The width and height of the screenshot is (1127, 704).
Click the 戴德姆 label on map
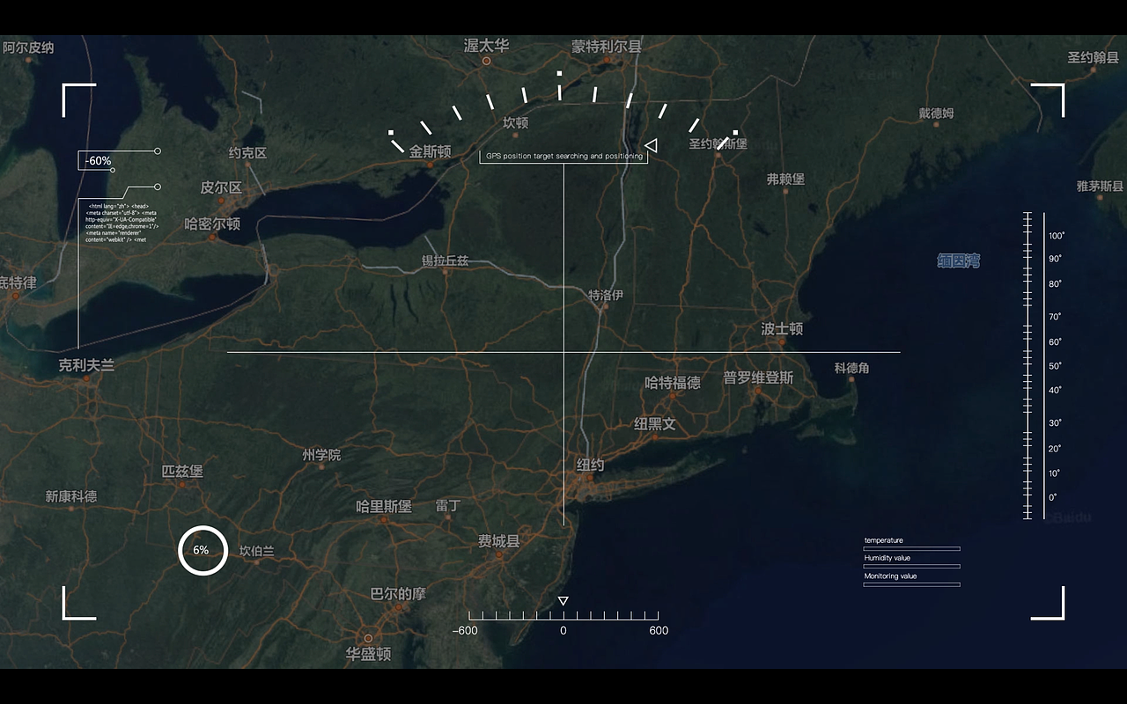click(x=936, y=113)
